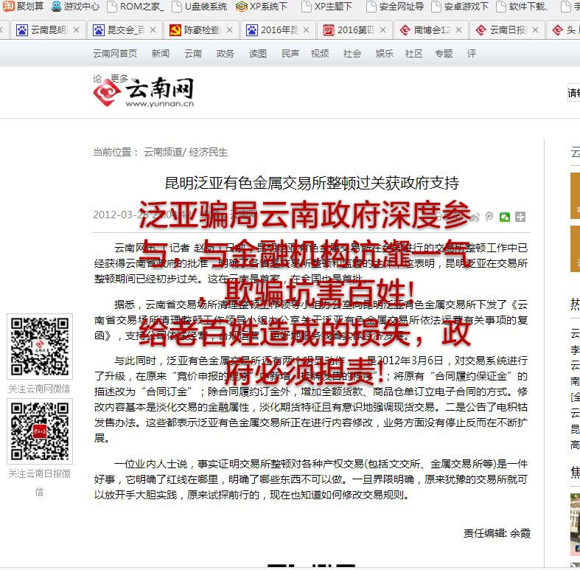The height and width of the screenshot is (570, 580).
Task: Open the 娱乐 navigation section
Action: point(384,54)
